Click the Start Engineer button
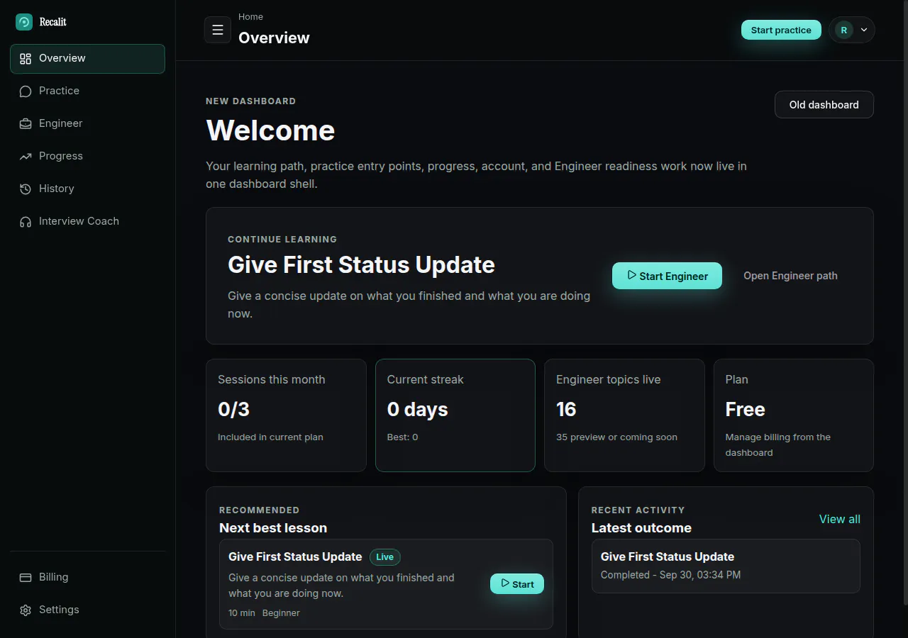This screenshot has width=908, height=638. [667, 276]
